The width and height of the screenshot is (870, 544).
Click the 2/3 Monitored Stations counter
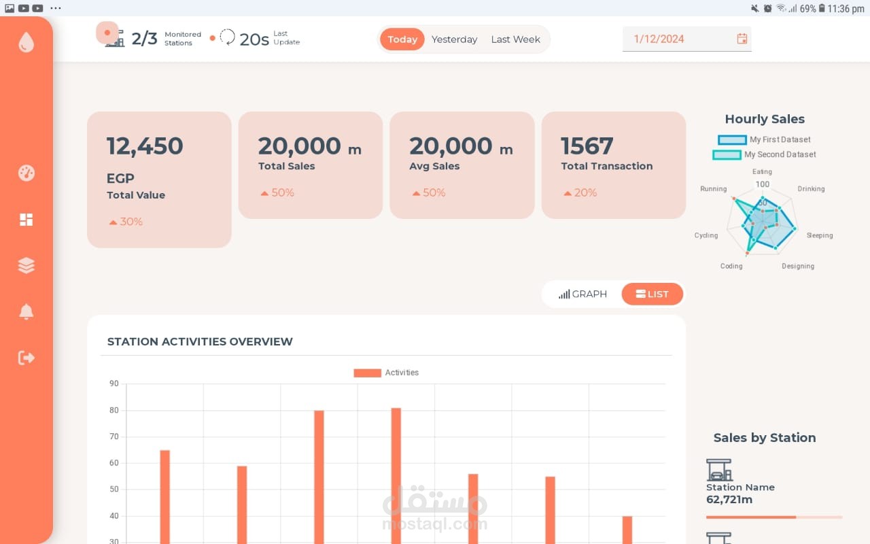tap(153, 38)
